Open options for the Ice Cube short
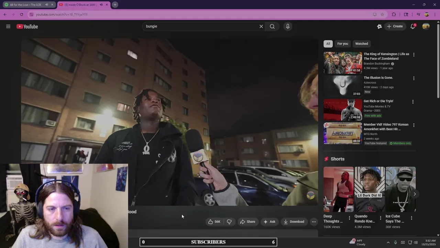The height and width of the screenshot is (248, 440). [x=411, y=218]
